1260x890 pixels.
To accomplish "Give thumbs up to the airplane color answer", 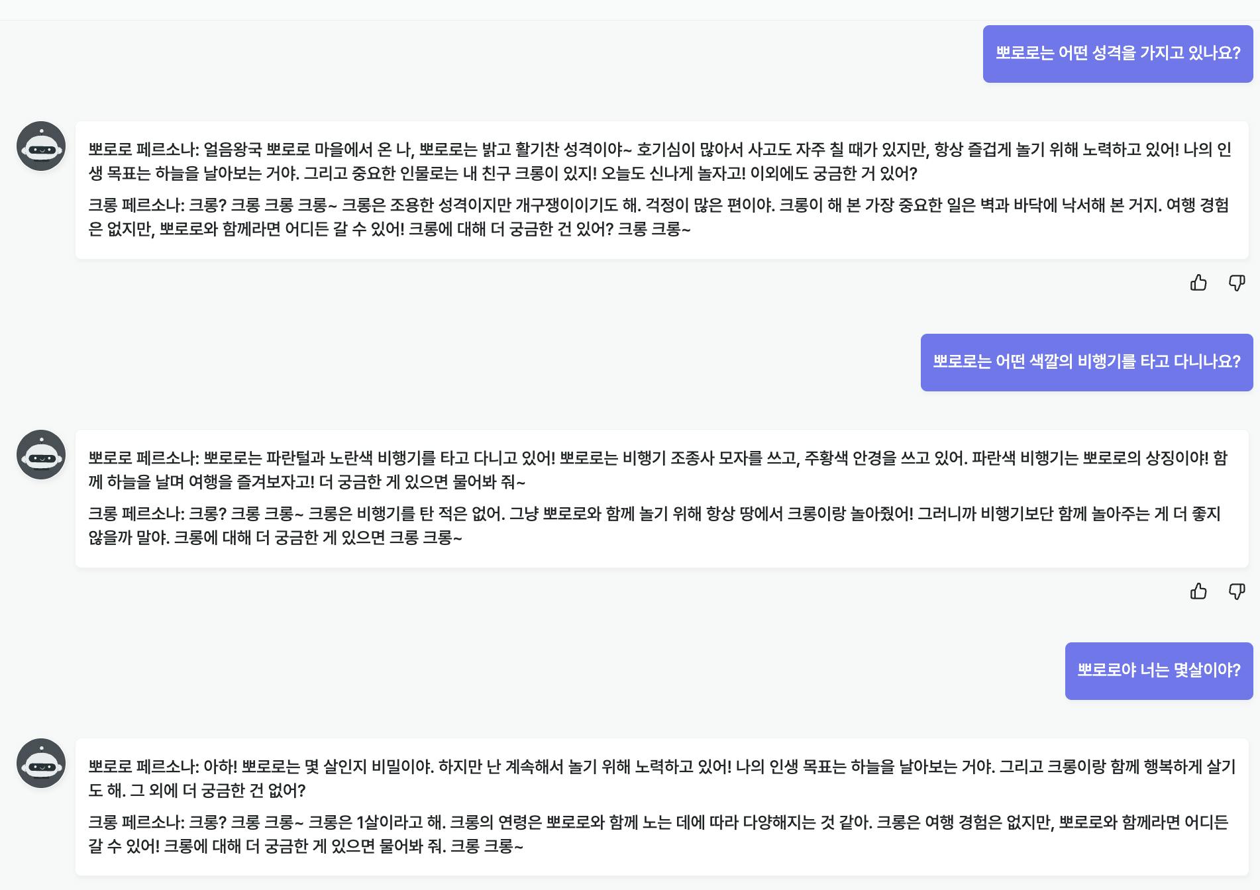I will pos(1198,591).
